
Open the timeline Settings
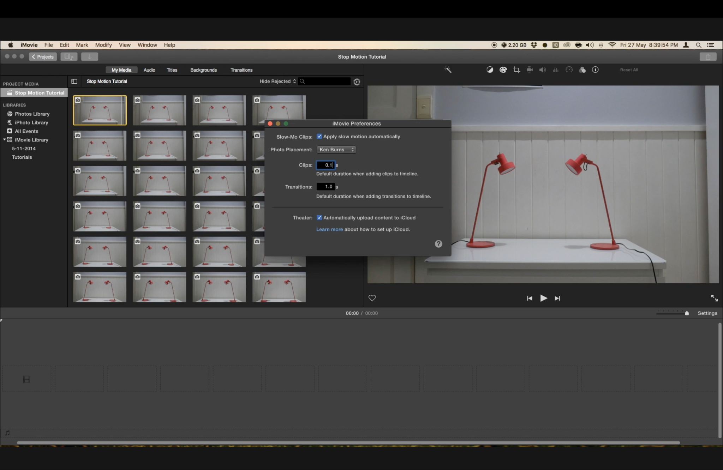[707, 313]
